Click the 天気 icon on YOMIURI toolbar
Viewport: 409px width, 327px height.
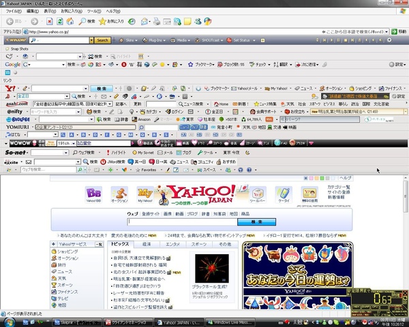[243, 127]
